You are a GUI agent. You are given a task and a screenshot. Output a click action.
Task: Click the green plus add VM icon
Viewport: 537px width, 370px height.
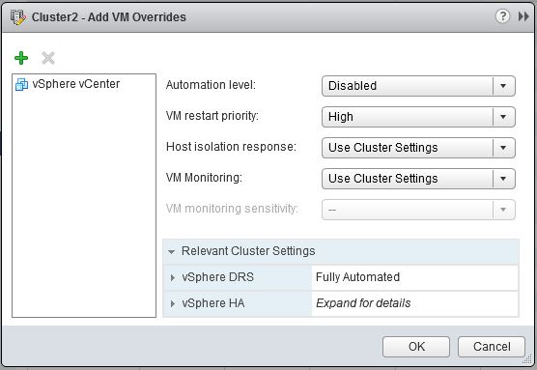21,58
